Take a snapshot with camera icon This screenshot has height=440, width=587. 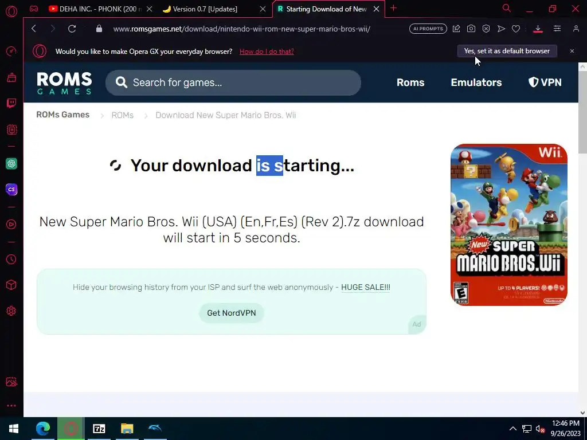click(471, 29)
